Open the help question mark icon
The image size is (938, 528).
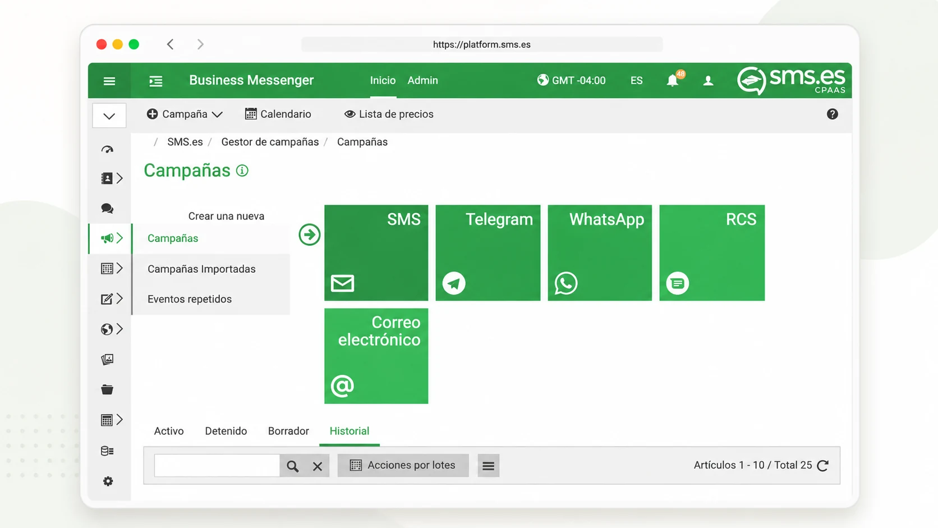click(x=832, y=114)
